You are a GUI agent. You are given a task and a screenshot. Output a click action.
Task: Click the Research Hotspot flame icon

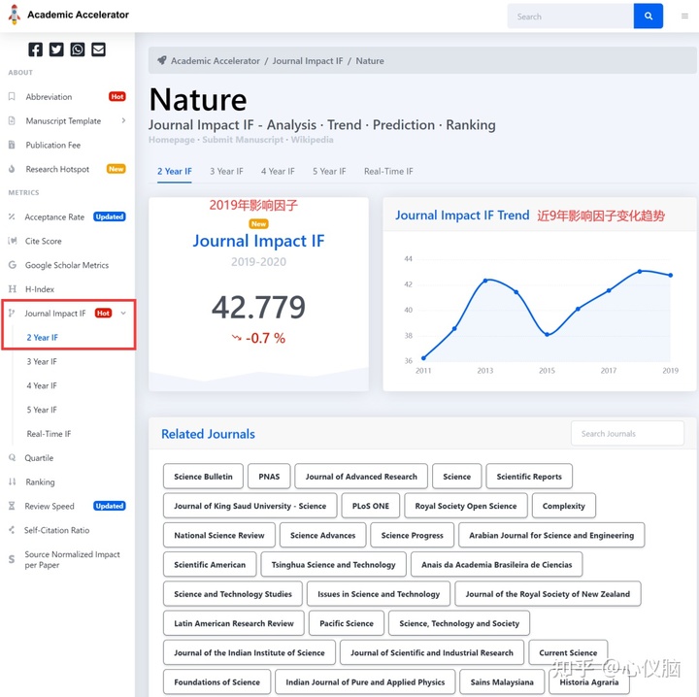12,169
